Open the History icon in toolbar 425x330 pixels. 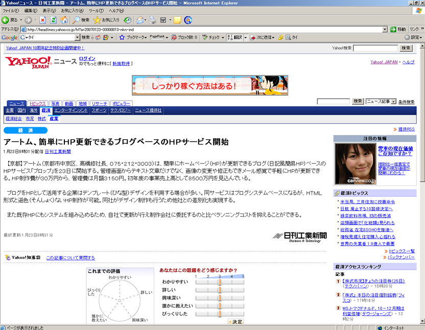pyautogui.click(x=127, y=20)
